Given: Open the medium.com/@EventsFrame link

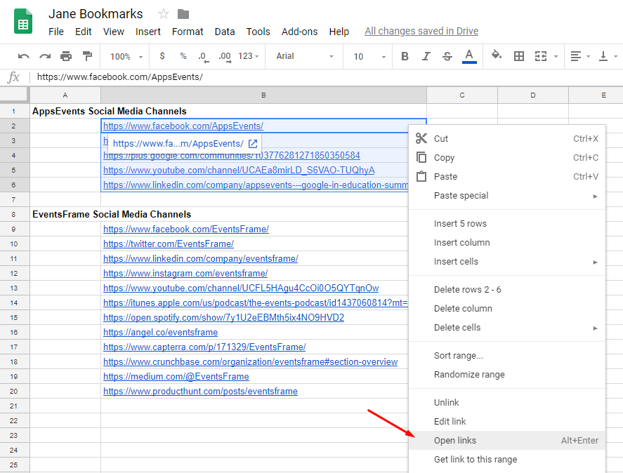Looking at the screenshot, I should point(176,376).
